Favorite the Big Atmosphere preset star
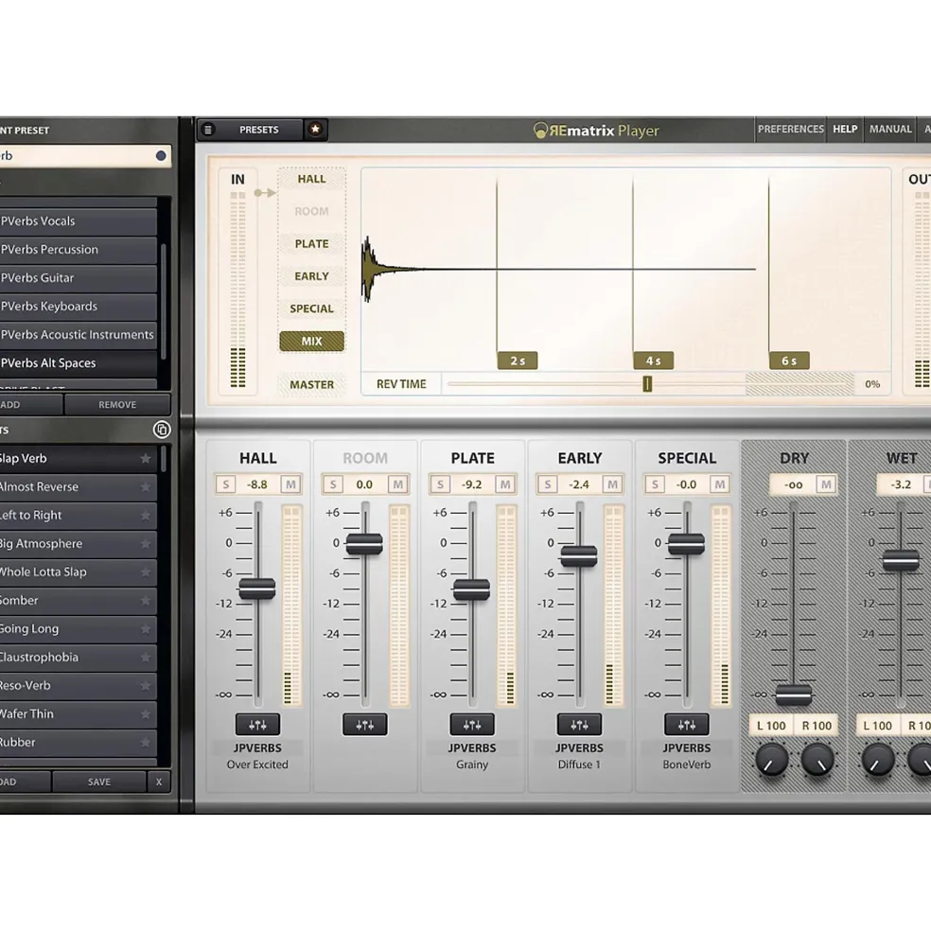931x932 pixels. coord(145,544)
